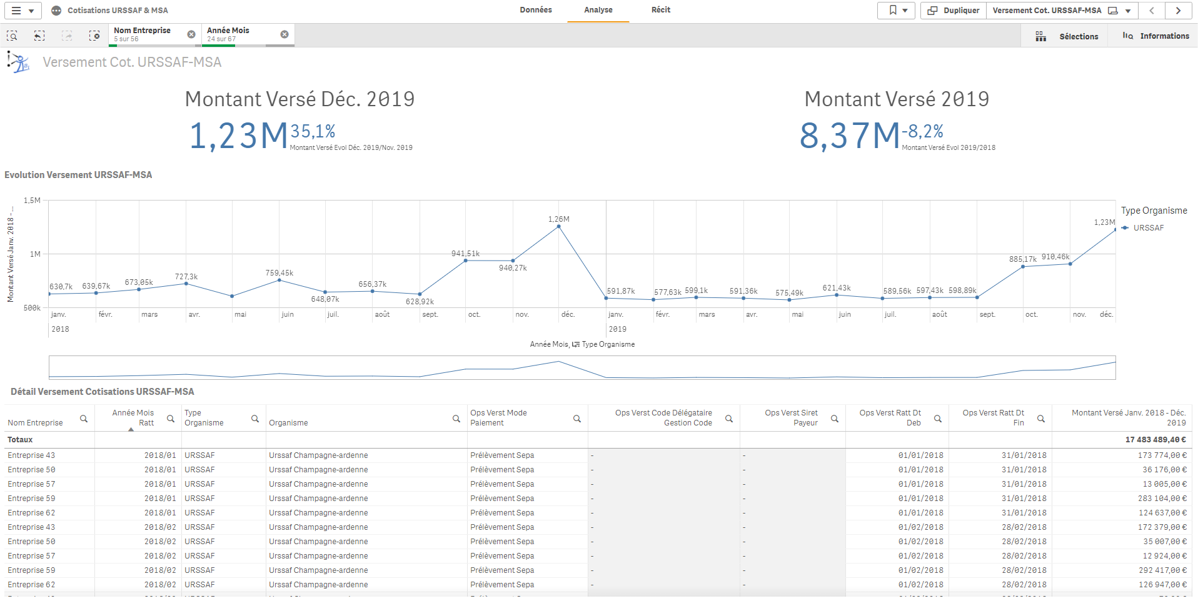Open the smart search selection tool
The image size is (1198, 601).
12,36
